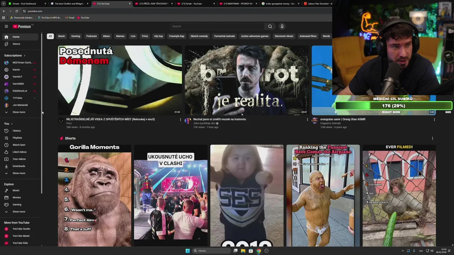Open Gorilla Moments short
The height and width of the screenshot is (255, 454).
94,195
